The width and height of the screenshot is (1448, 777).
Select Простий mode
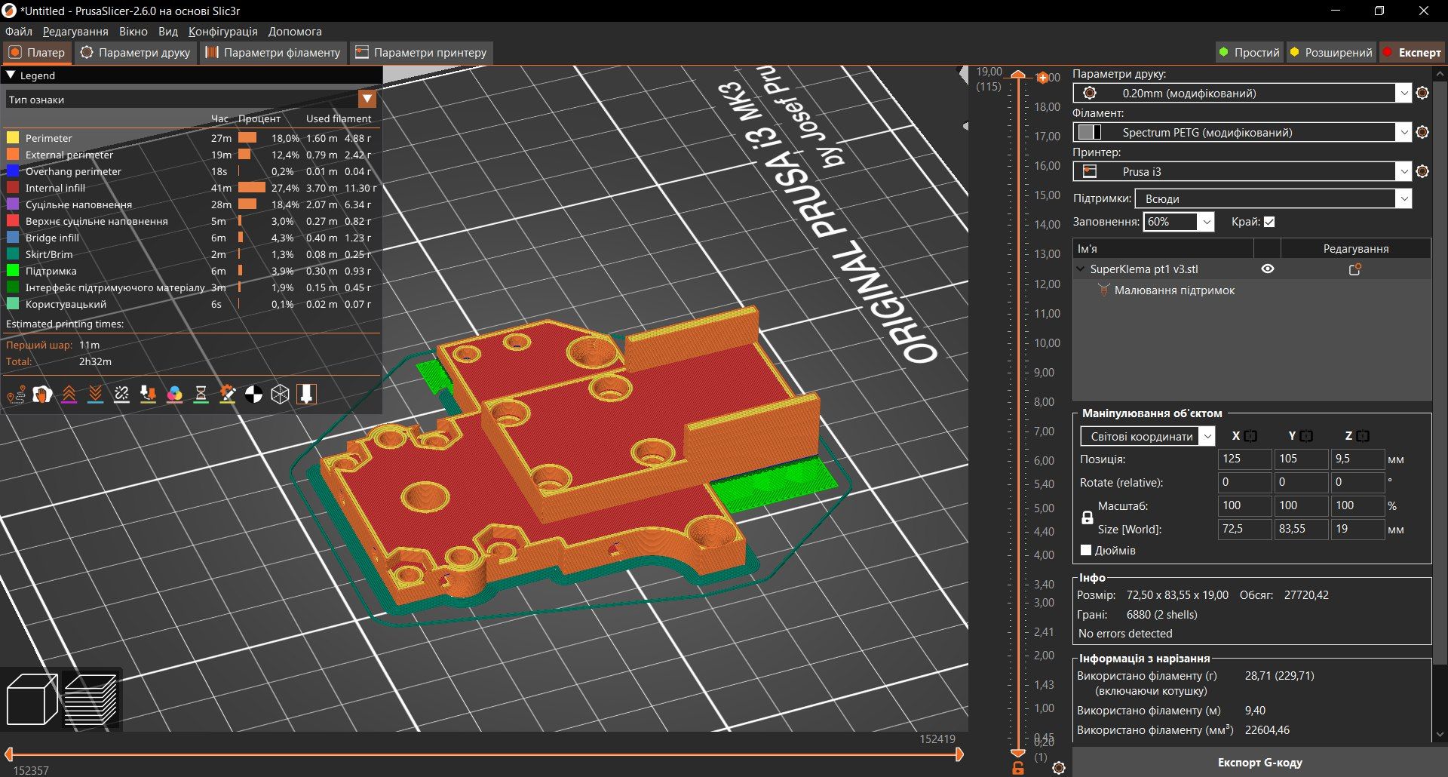[1249, 52]
